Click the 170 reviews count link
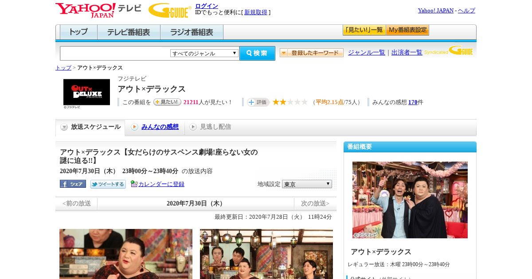The image size is (532, 279). pos(413,102)
